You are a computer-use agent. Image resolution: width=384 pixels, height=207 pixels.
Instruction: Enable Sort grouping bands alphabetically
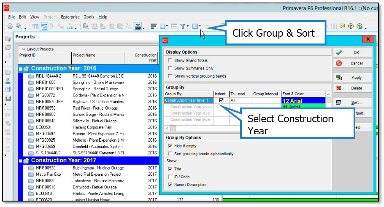tap(170, 153)
